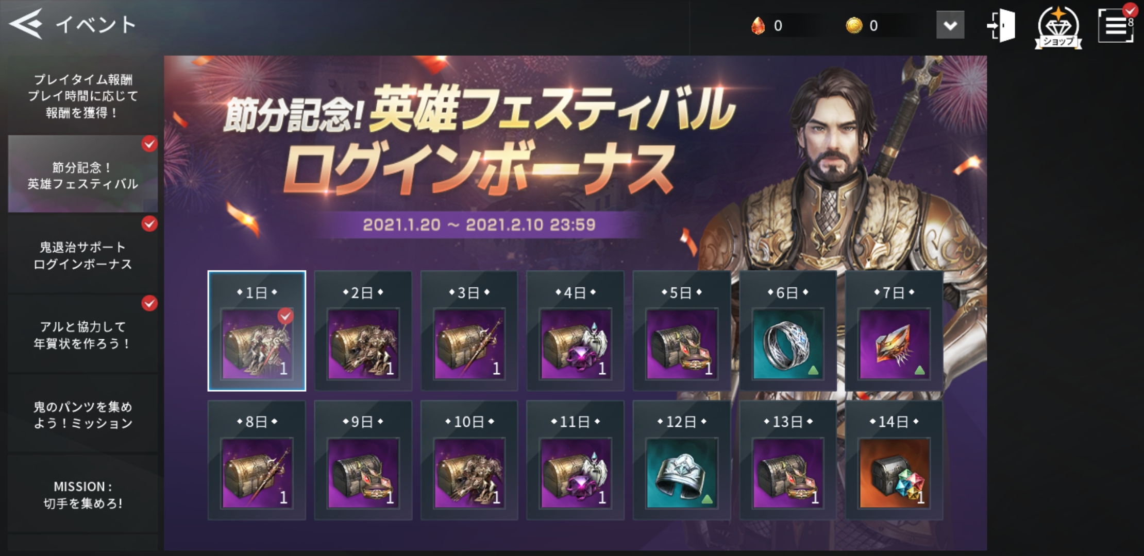Image resolution: width=1144 pixels, height=556 pixels.
Task: Select the Day 12 silver bracelet reward
Action: point(682,473)
